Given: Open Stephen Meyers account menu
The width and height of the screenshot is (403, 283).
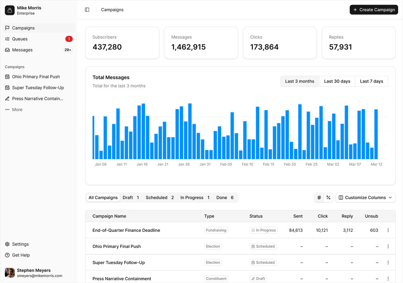Looking at the screenshot, I should (x=39, y=273).
